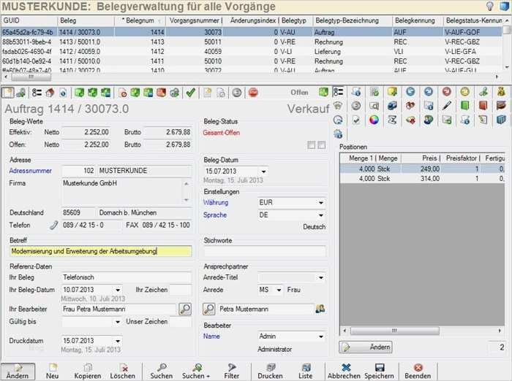This screenshot has height=381, width=512.
Task: Open the Währung dropdown
Action: (x=320, y=203)
